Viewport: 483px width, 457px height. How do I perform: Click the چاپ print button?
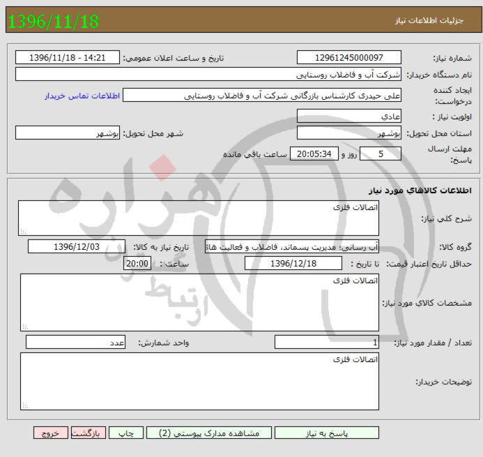[126, 433]
